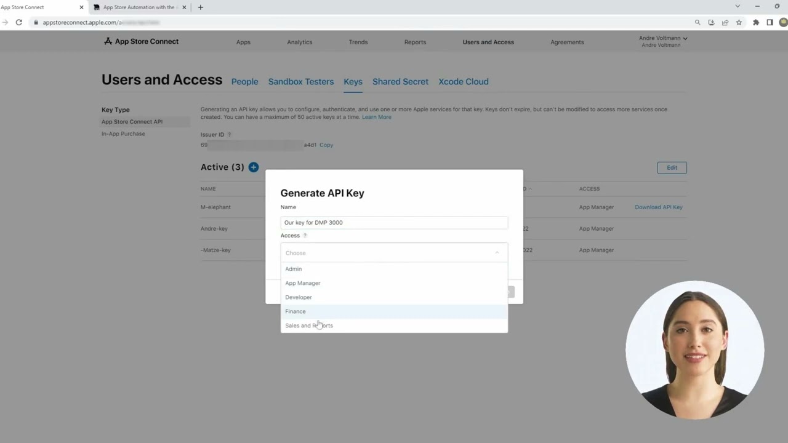Switch to the People tab
Viewport: 788px width, 443px height.
(x=244, y=81)
